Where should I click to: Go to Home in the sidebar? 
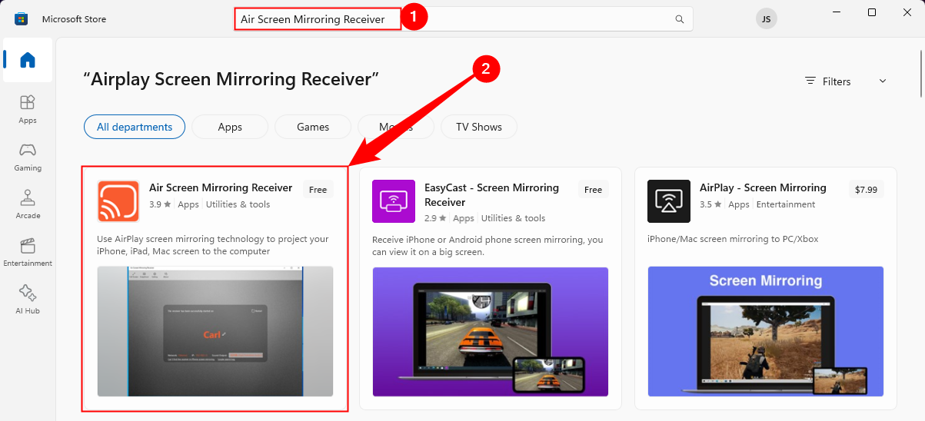28,60
